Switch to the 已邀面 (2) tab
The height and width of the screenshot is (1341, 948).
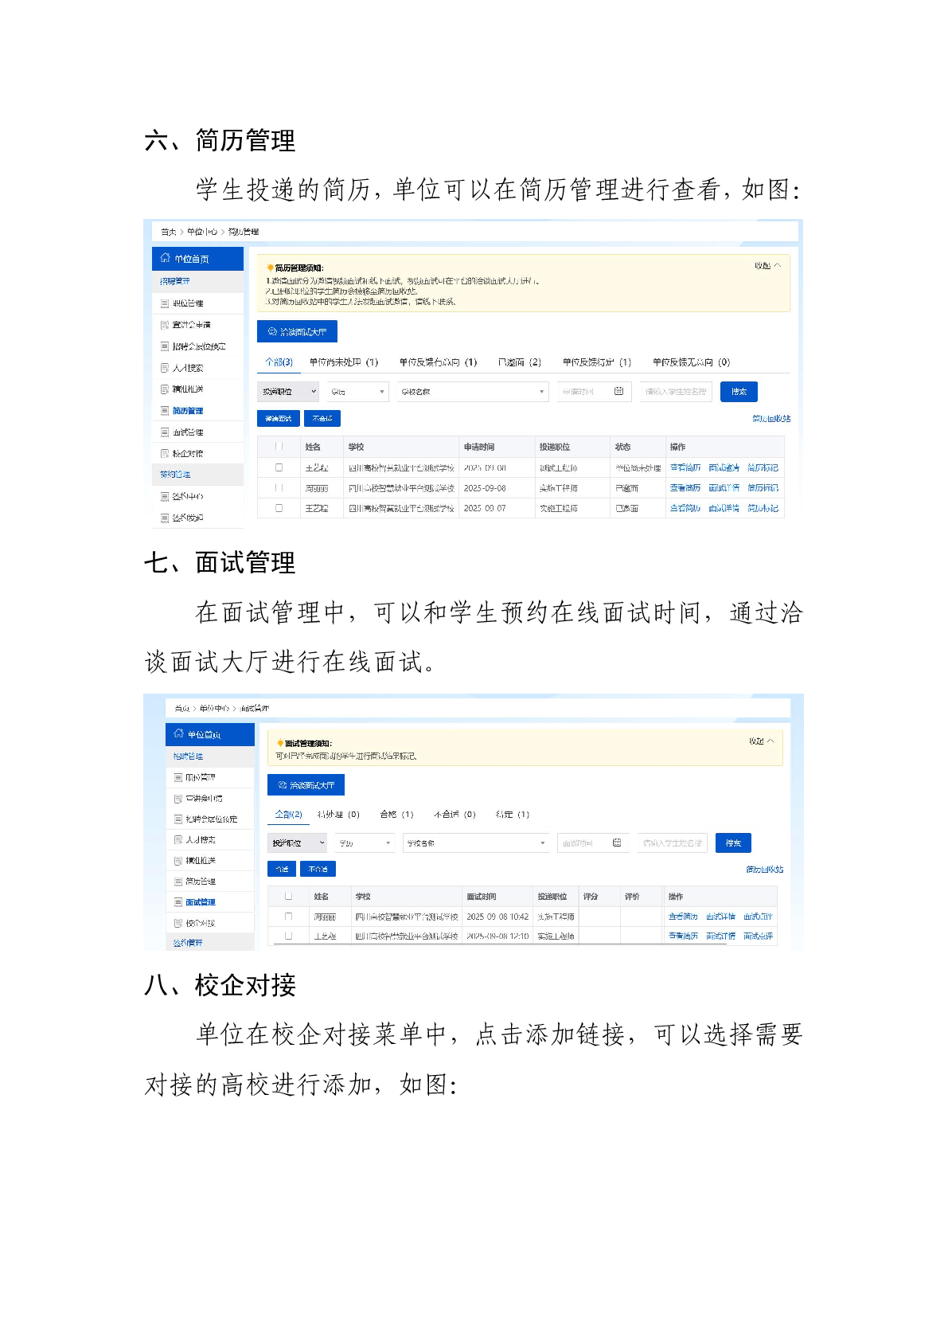[519, 362]
